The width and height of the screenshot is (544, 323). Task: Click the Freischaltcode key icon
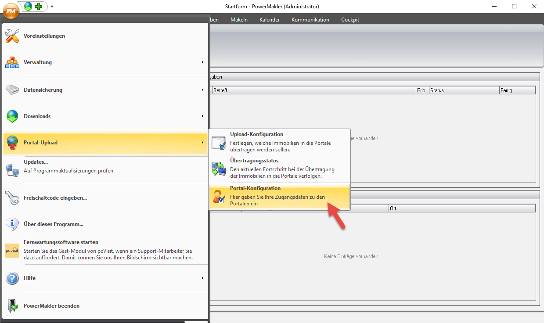[12, 198]
